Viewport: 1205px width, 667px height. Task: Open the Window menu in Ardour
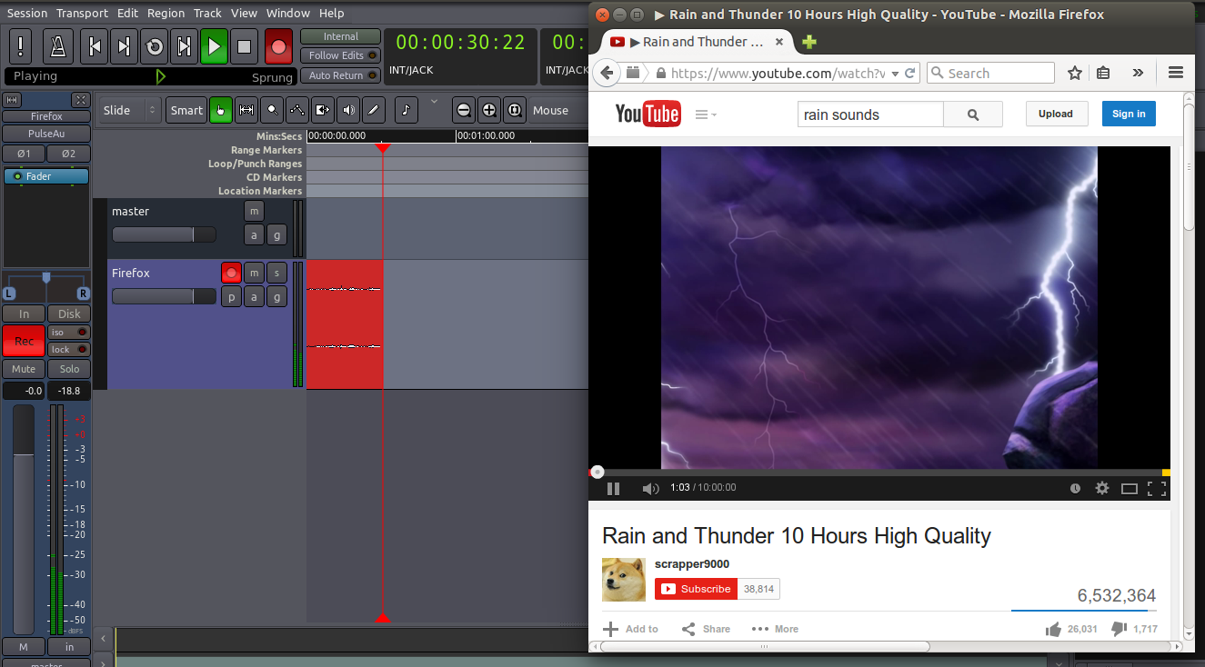[288, 13]
